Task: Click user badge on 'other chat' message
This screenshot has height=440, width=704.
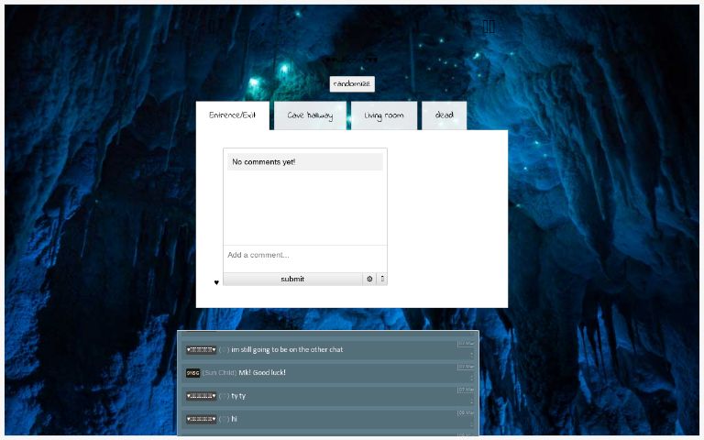Action: click(201, 349)
